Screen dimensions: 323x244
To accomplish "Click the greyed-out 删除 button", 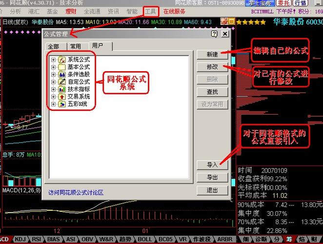I will point(212,80).
